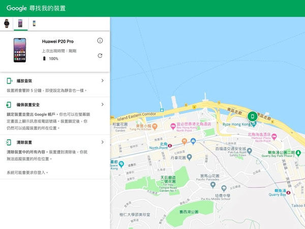This screenshot has height=229, width=305.
Task: Expand the 播放音效 chevron
Action: click(x=103, y=80)
